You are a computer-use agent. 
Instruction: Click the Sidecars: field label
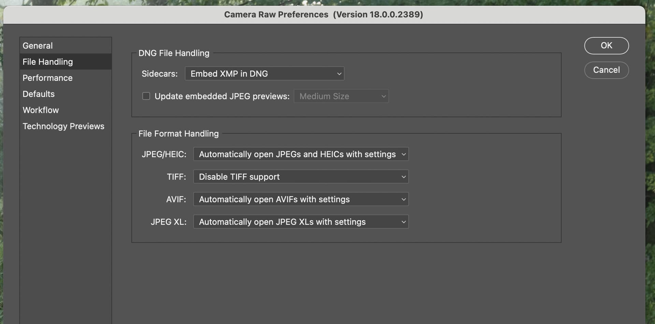point(159,74)
